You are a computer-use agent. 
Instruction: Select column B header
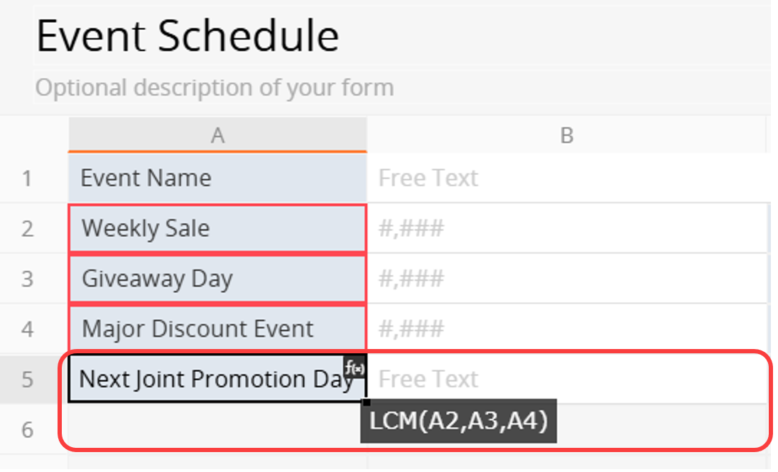[566, 135]
